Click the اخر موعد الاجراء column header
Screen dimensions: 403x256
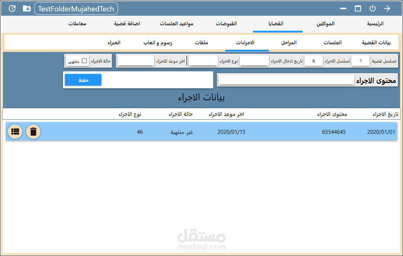click(226, 114)
